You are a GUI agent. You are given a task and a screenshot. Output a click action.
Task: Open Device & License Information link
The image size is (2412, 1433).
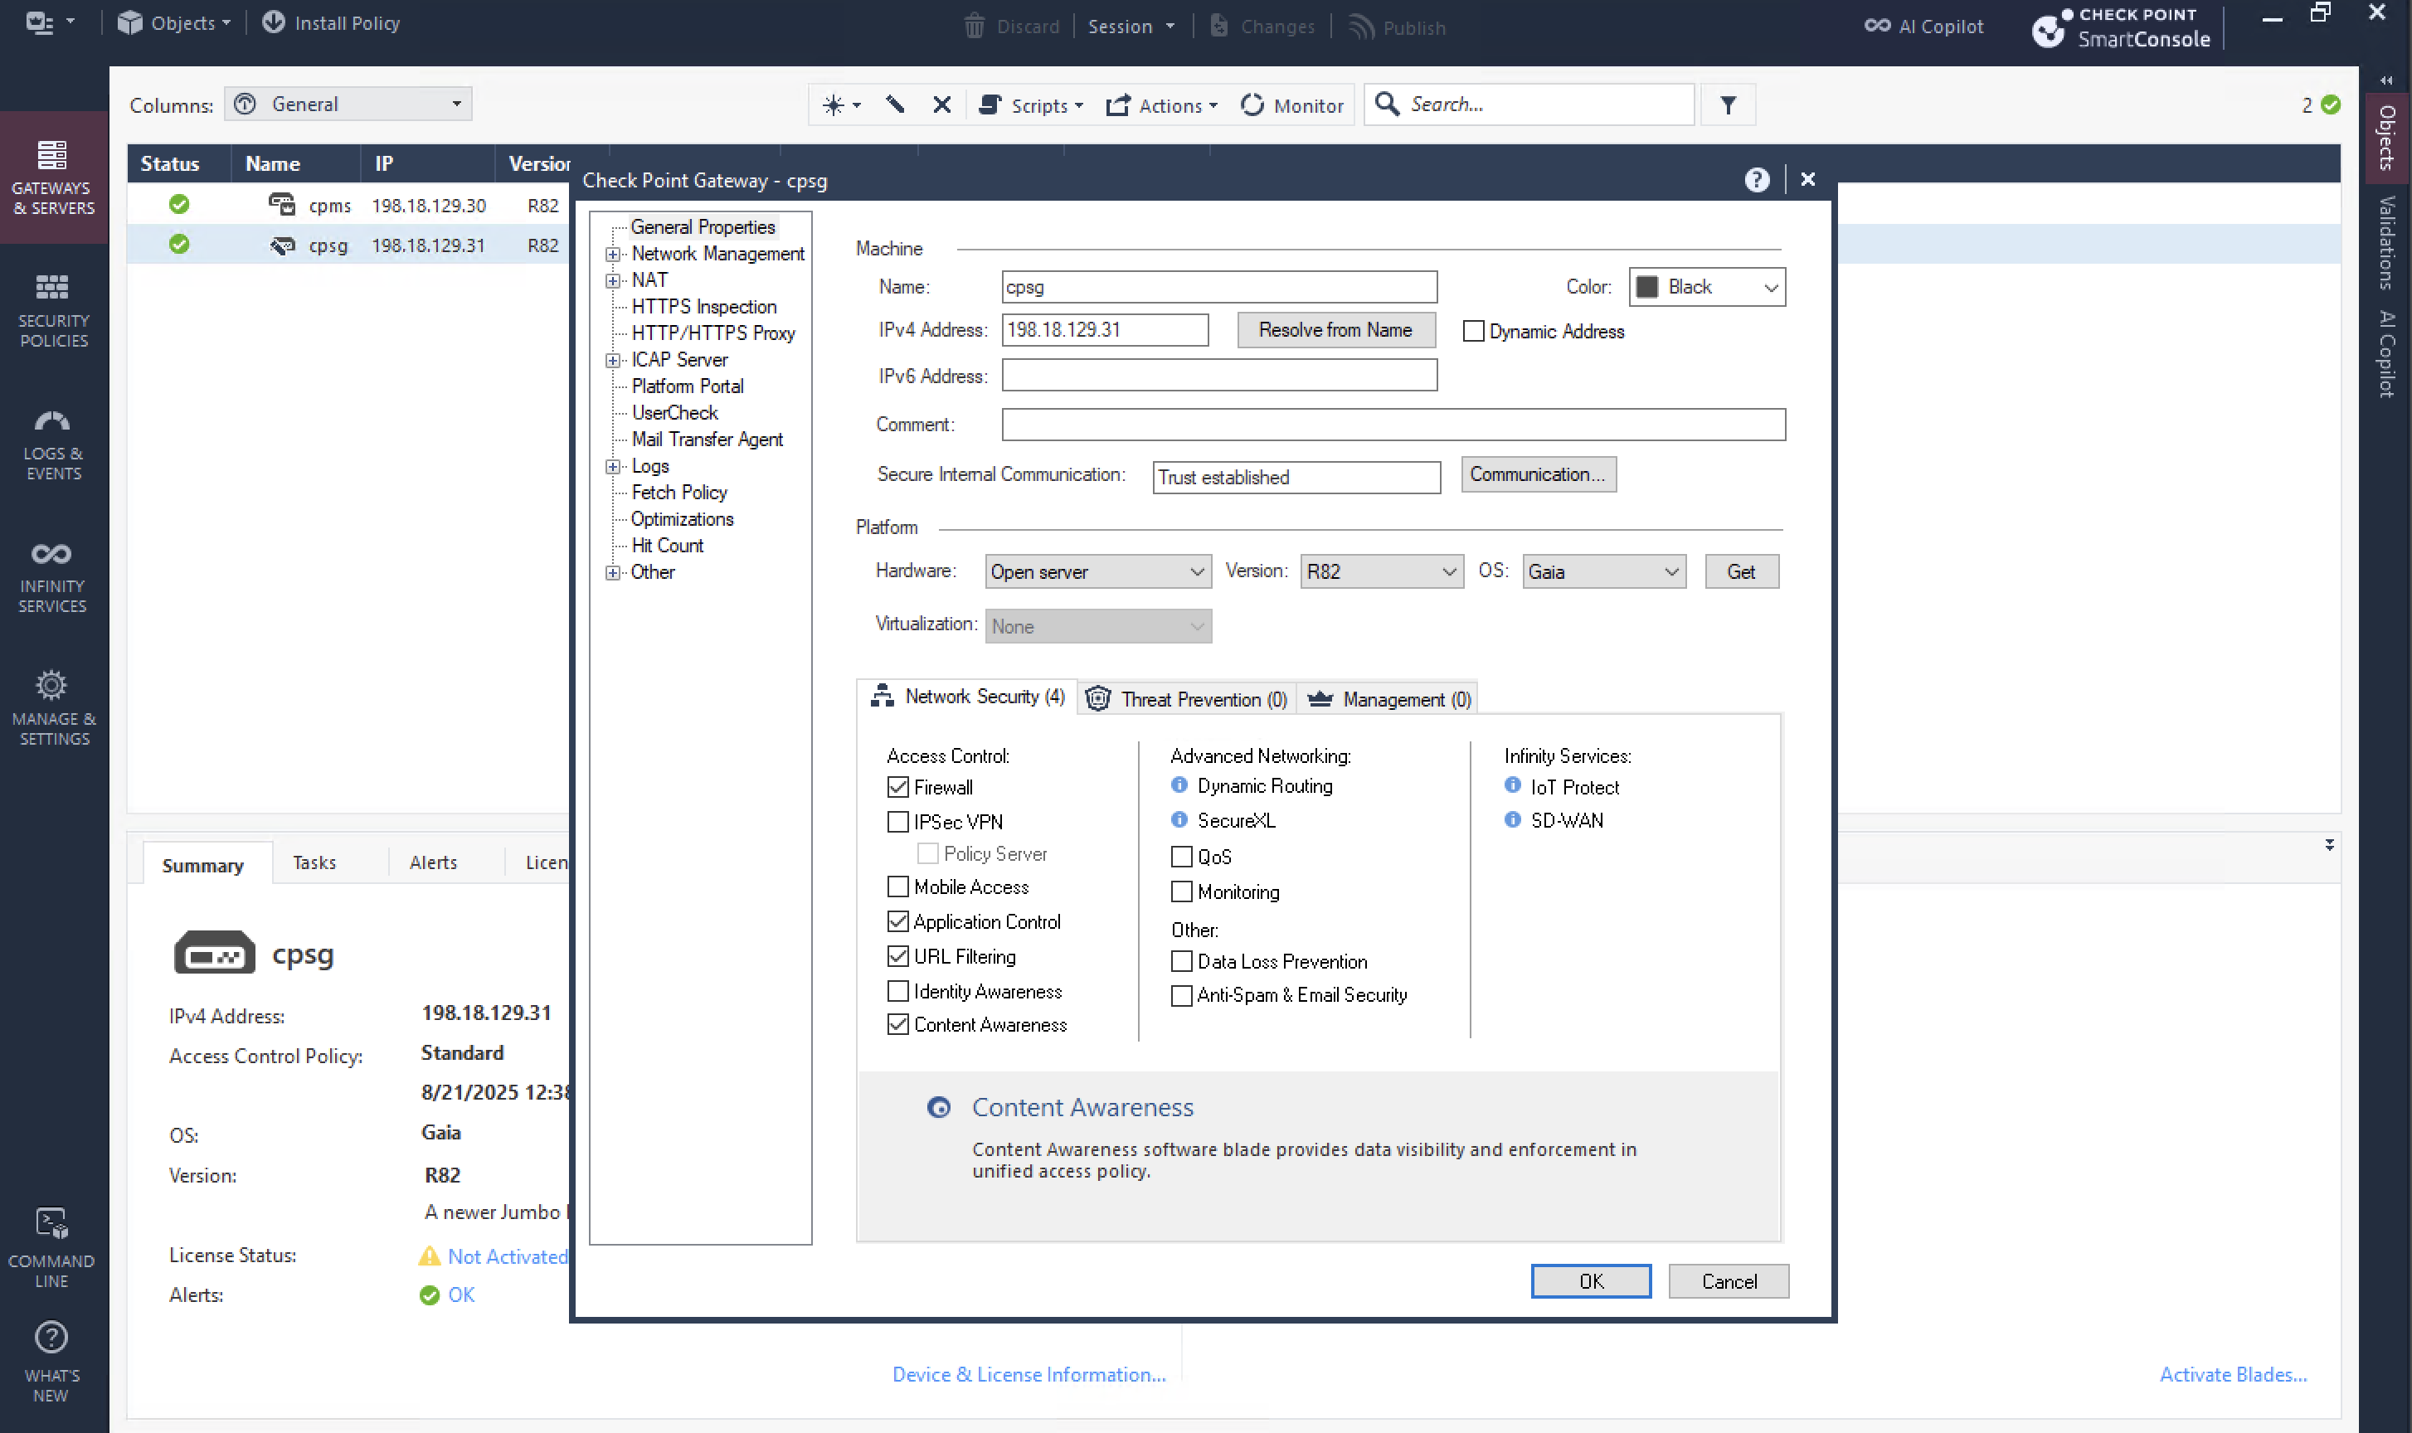1029,1374
